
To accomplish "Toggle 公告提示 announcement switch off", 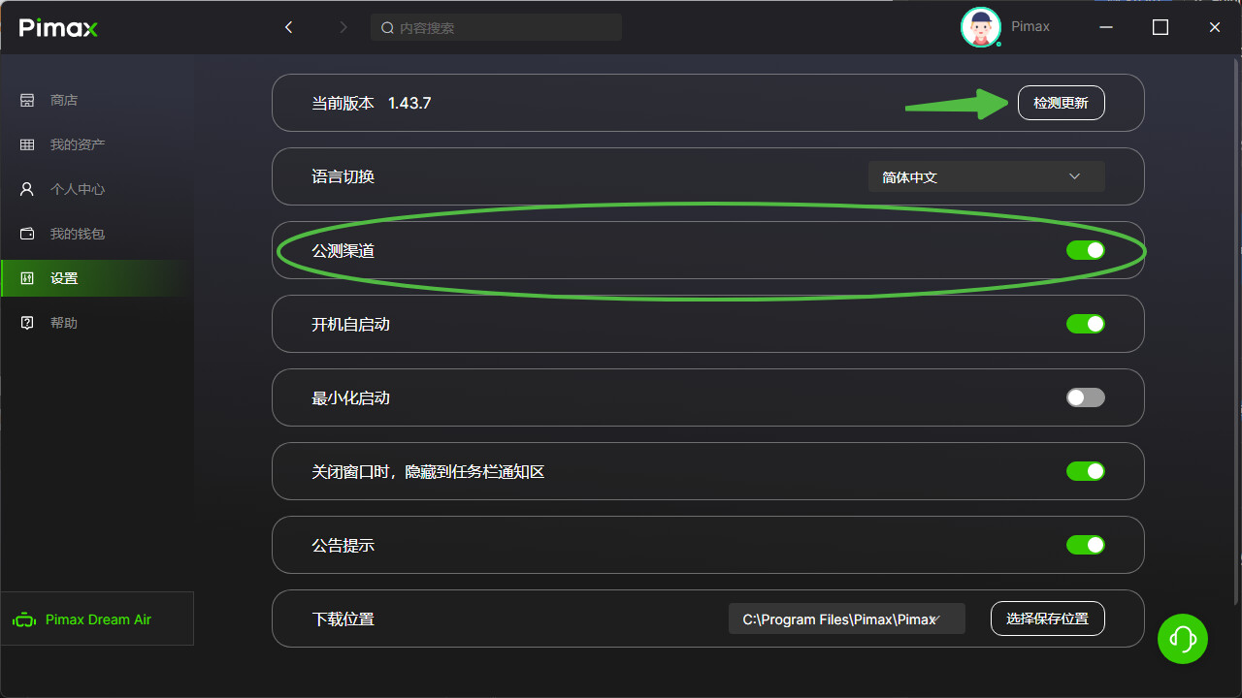I will pyautogui.click(x=1085, y=545).
